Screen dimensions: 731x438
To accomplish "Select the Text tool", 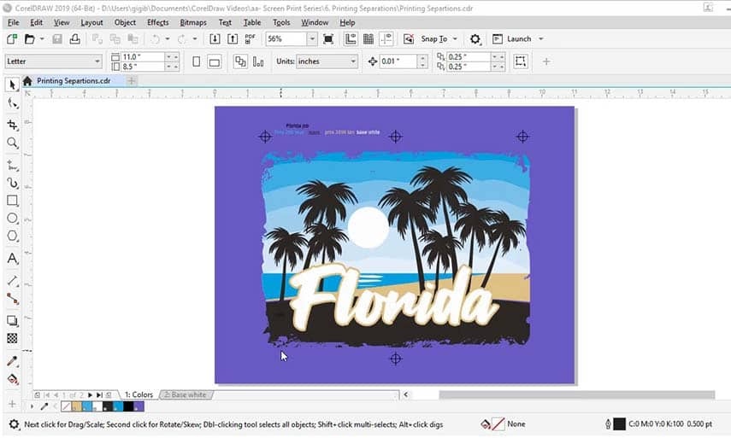I will pyautogui.click(x=13, y=259).
